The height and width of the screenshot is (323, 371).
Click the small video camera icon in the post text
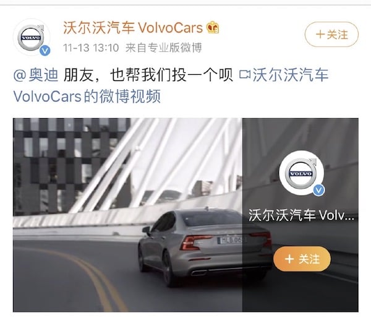[x=244, y=75]
